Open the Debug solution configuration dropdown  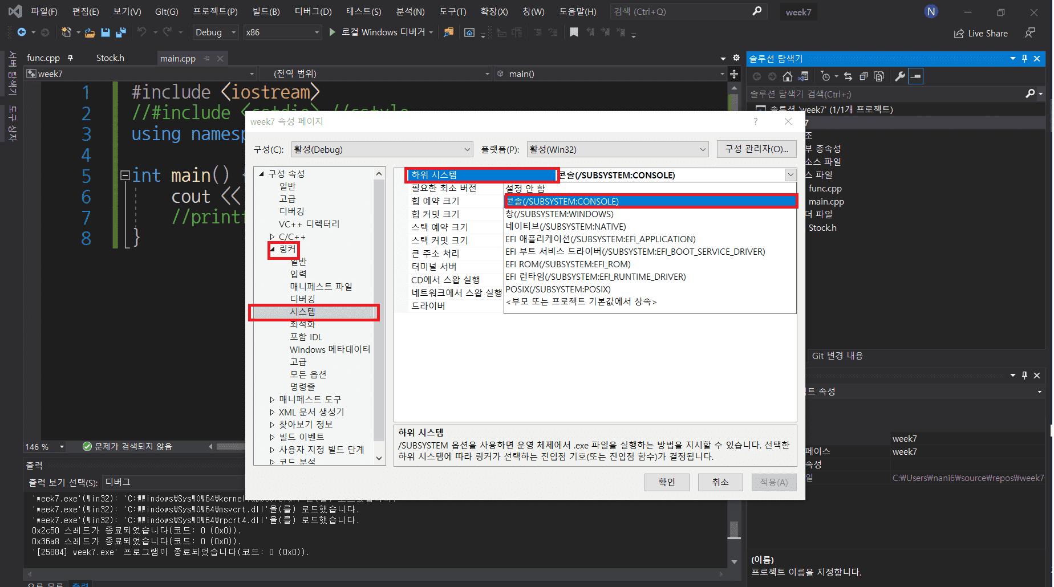coord(216,32)
